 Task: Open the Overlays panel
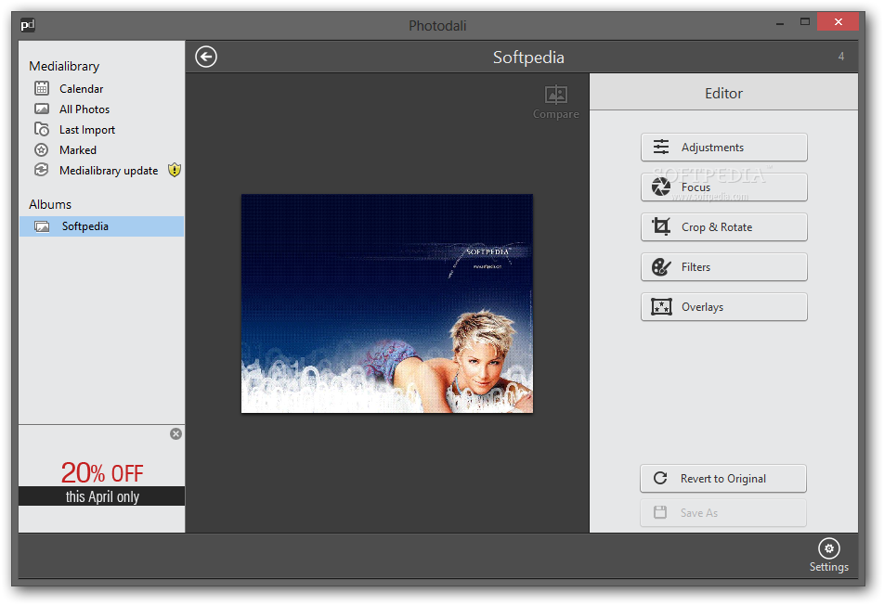[x=724, y=307]
